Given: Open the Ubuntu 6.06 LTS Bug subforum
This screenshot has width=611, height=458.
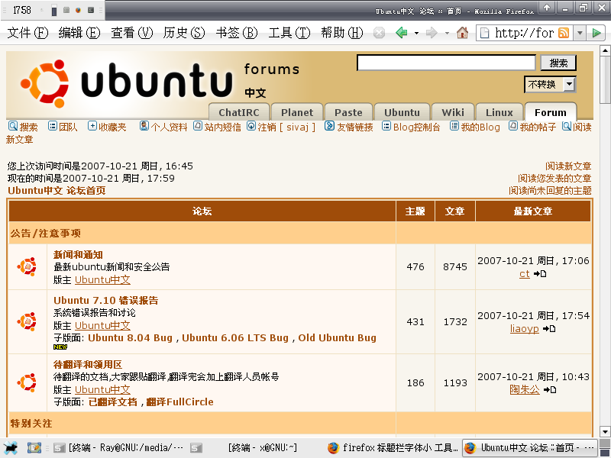Looking at the screenshot, I should (x=235, y=337).
